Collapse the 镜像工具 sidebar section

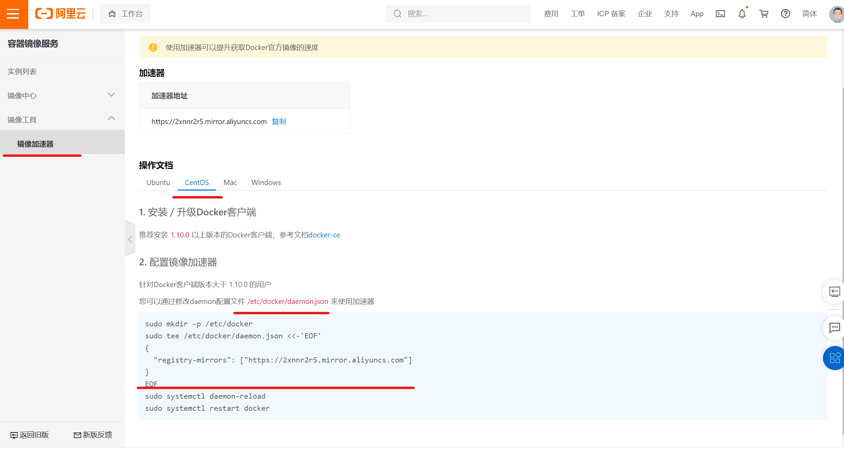pos(62,120)
